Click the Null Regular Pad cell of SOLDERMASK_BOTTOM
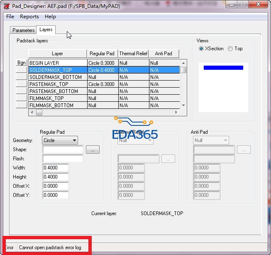 click(x=103, y=77)
